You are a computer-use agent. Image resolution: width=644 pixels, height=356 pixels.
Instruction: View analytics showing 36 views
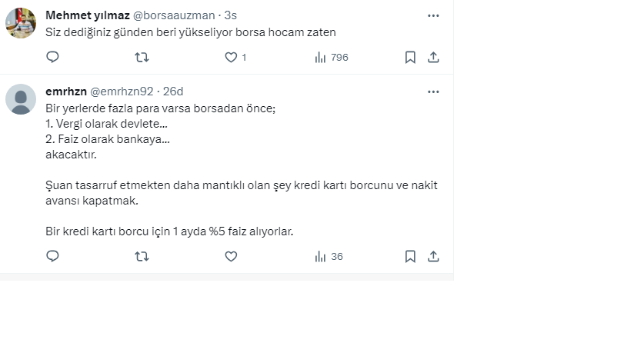[329, 257]
